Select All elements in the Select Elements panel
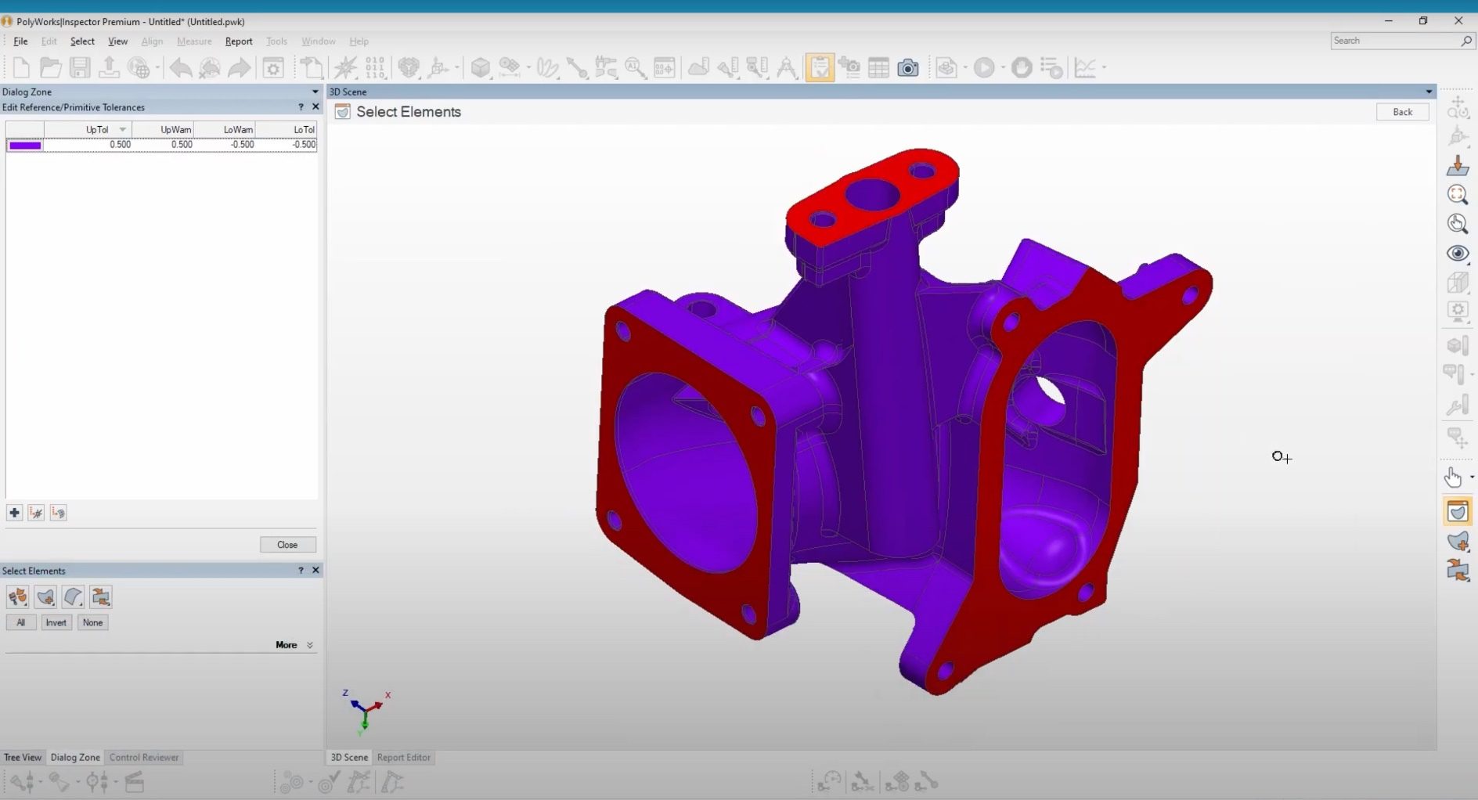This screenshot has width=1478, height=800. pyautogui.click(x=20, y=622)
